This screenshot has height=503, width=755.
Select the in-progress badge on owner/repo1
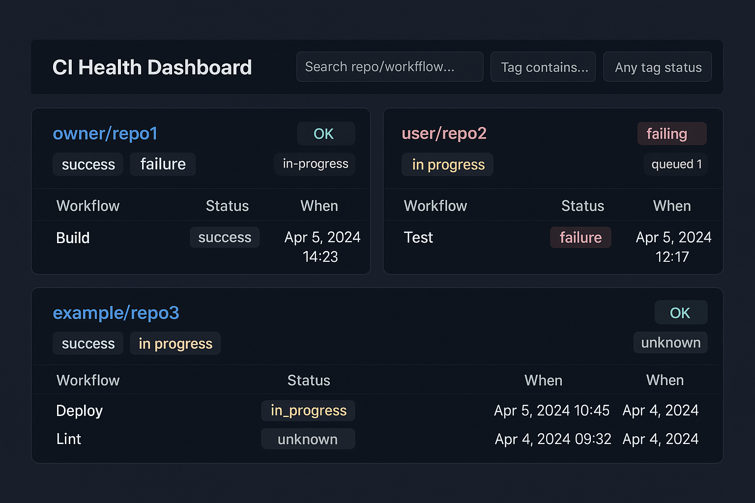click(x=315, y=164)
